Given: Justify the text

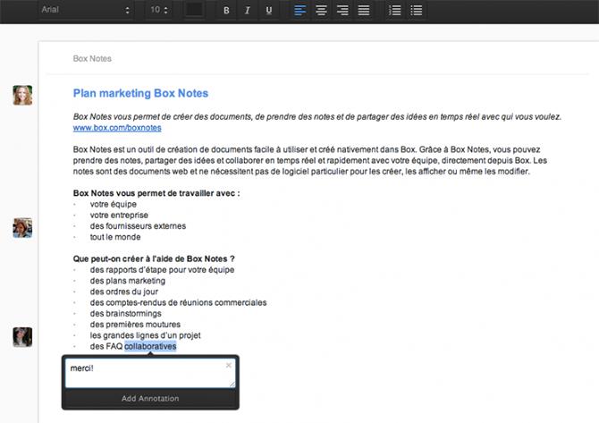Looking at the screenshot, I should tap(364, 11).
